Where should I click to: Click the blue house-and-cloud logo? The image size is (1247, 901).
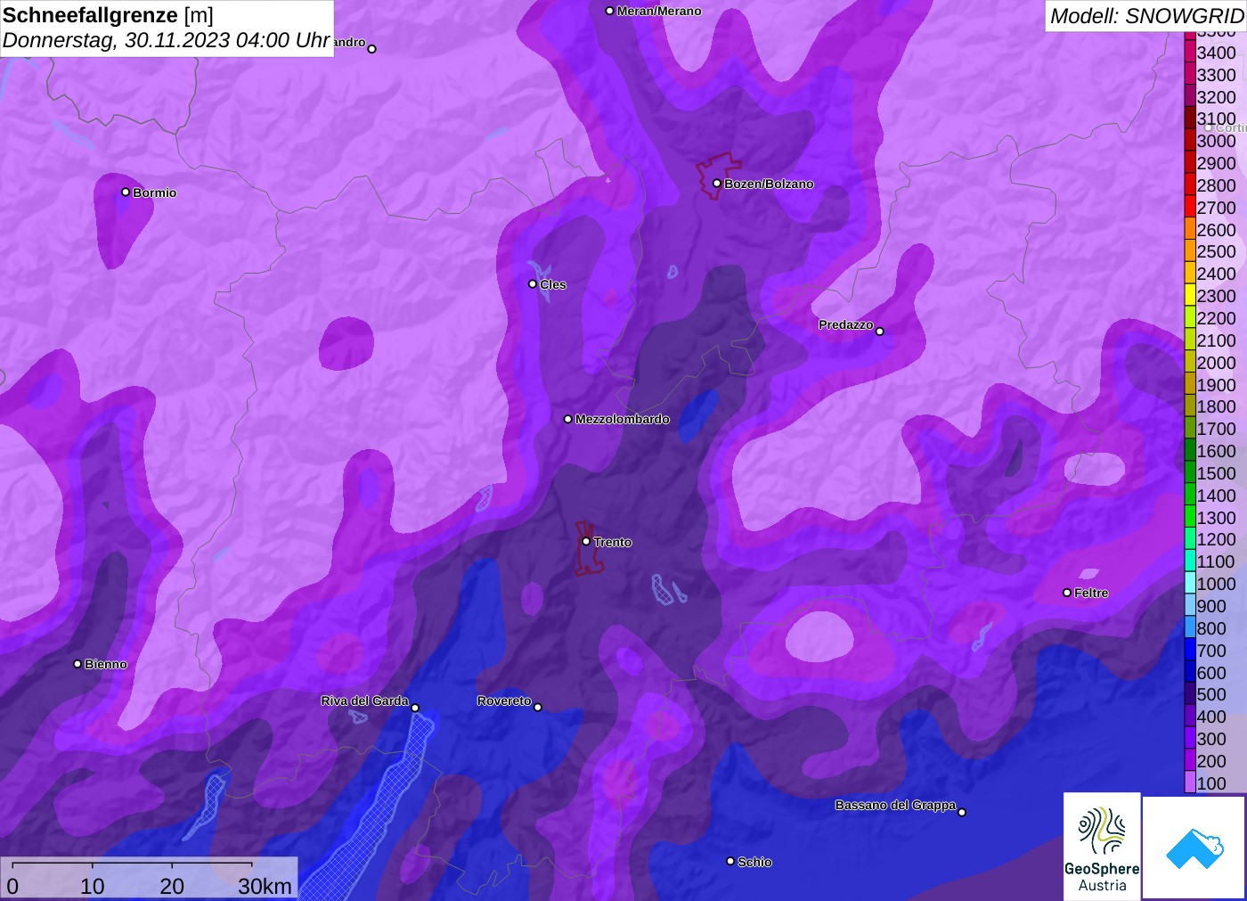[x=1194, y=848]
